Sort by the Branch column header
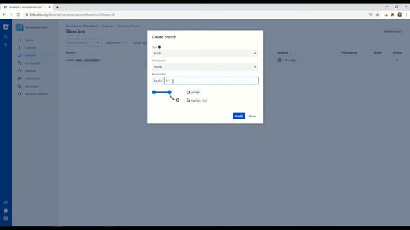Image resolution: width=410 pixels, height=230 pixels. (x=71, y=52)
